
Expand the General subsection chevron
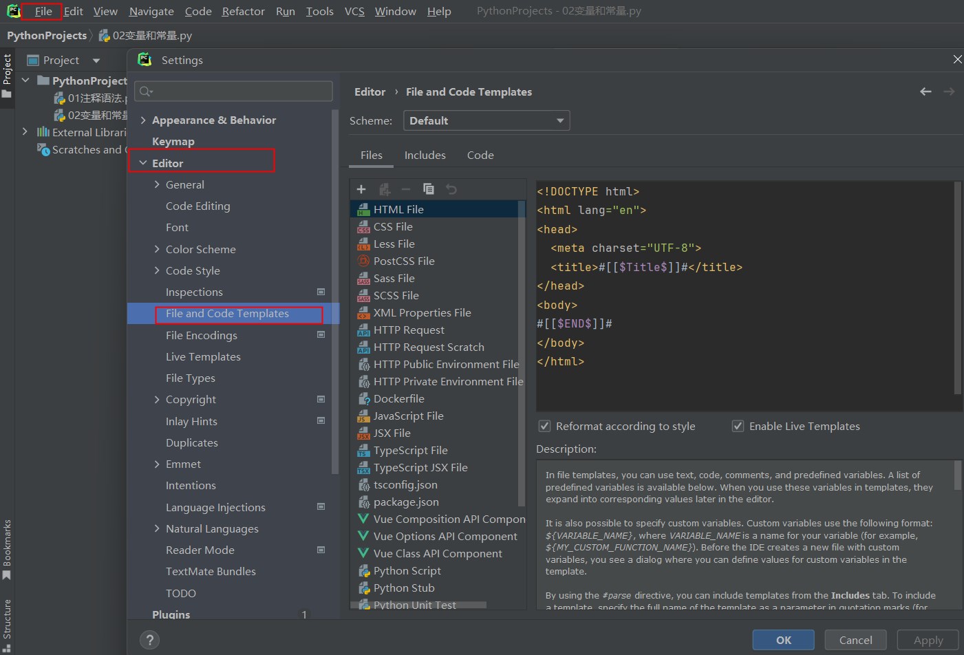[157, 184]
